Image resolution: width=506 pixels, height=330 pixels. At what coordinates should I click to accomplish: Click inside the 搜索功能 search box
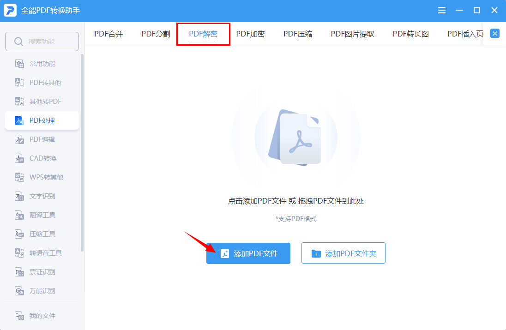coord(42,41)
